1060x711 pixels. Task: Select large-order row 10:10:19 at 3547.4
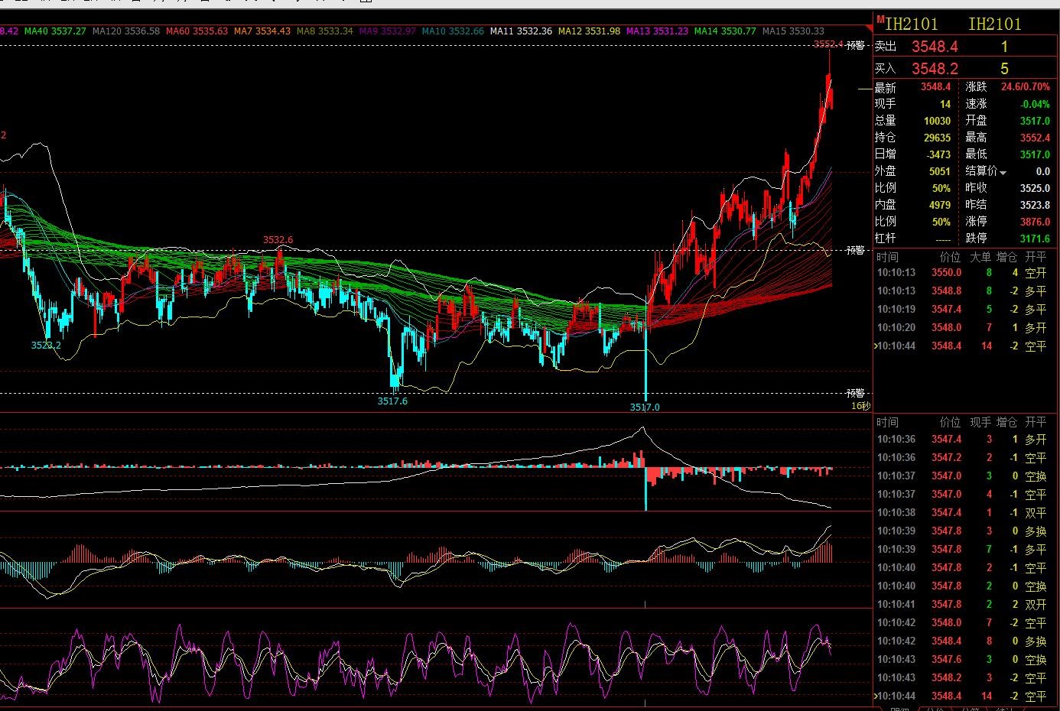965,310
